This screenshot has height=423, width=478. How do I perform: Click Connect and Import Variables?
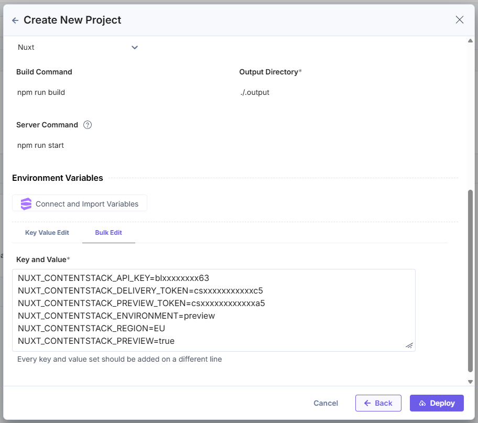pyautogui.click(x=79, y=203)
